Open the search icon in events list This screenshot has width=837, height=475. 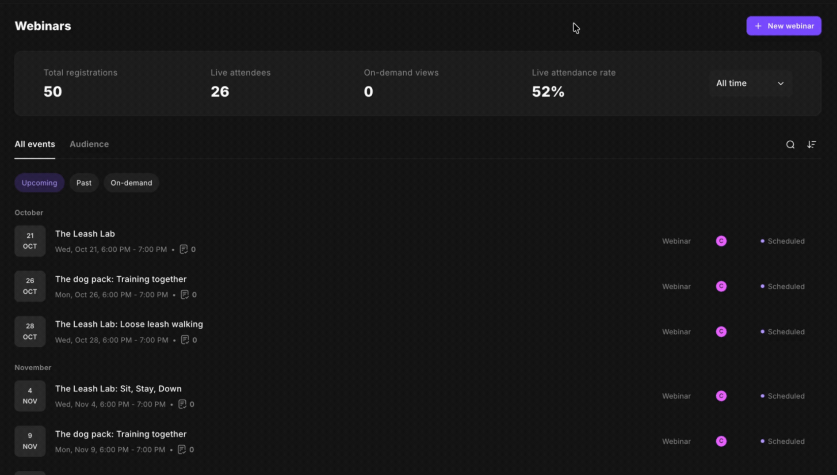pos(790,144)
